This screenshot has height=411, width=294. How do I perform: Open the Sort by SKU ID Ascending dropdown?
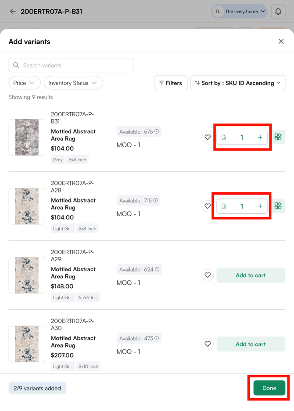pos(237,82)
